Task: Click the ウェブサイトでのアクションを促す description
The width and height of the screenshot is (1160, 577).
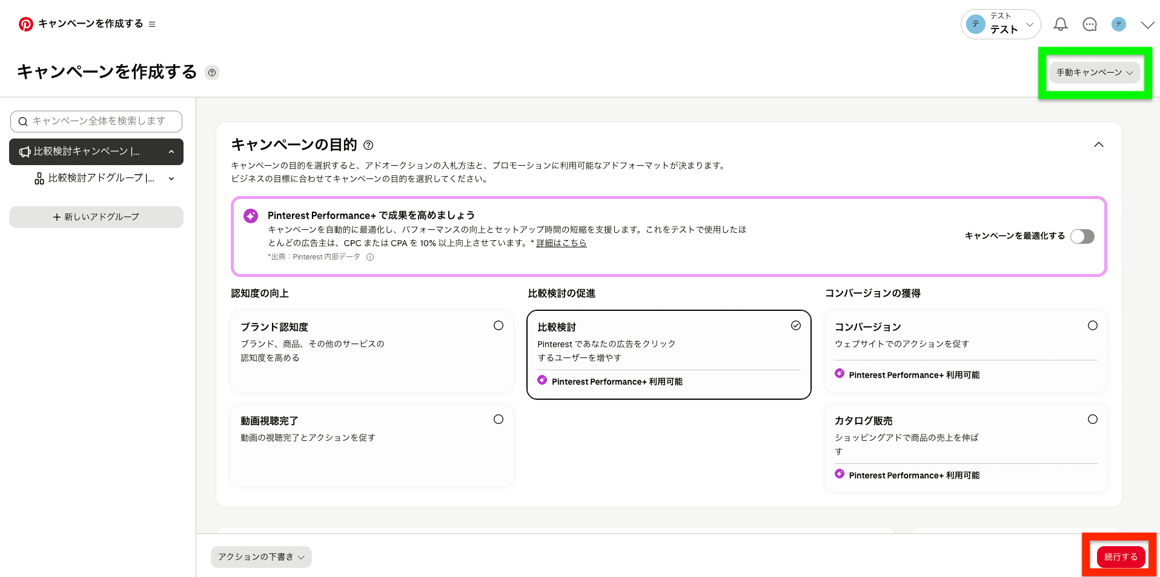Action: tap(902, 344)
